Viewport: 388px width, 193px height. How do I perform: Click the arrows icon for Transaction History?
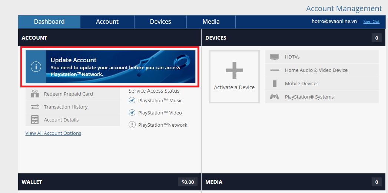[35, 107]
